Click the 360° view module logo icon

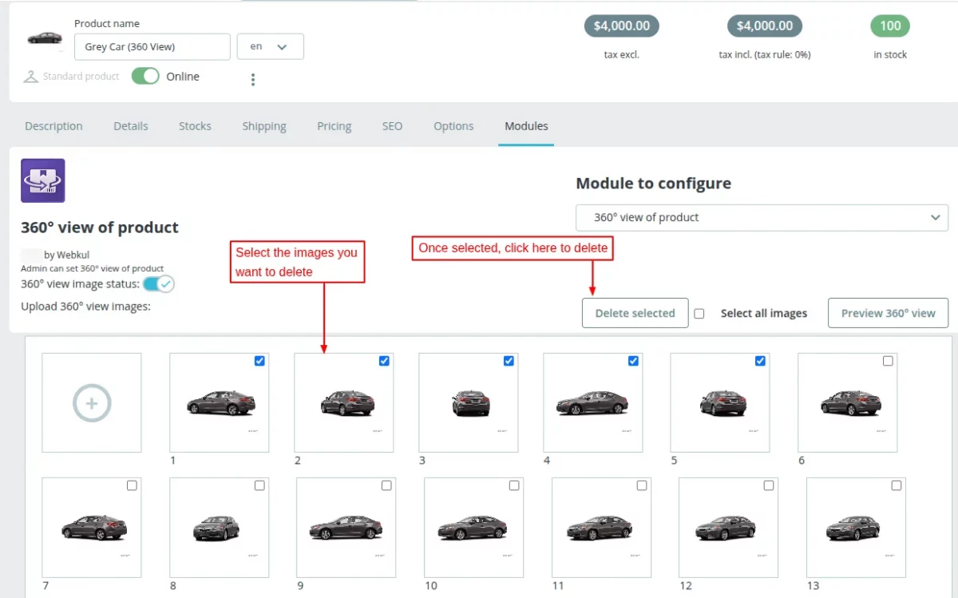[42, 180]
